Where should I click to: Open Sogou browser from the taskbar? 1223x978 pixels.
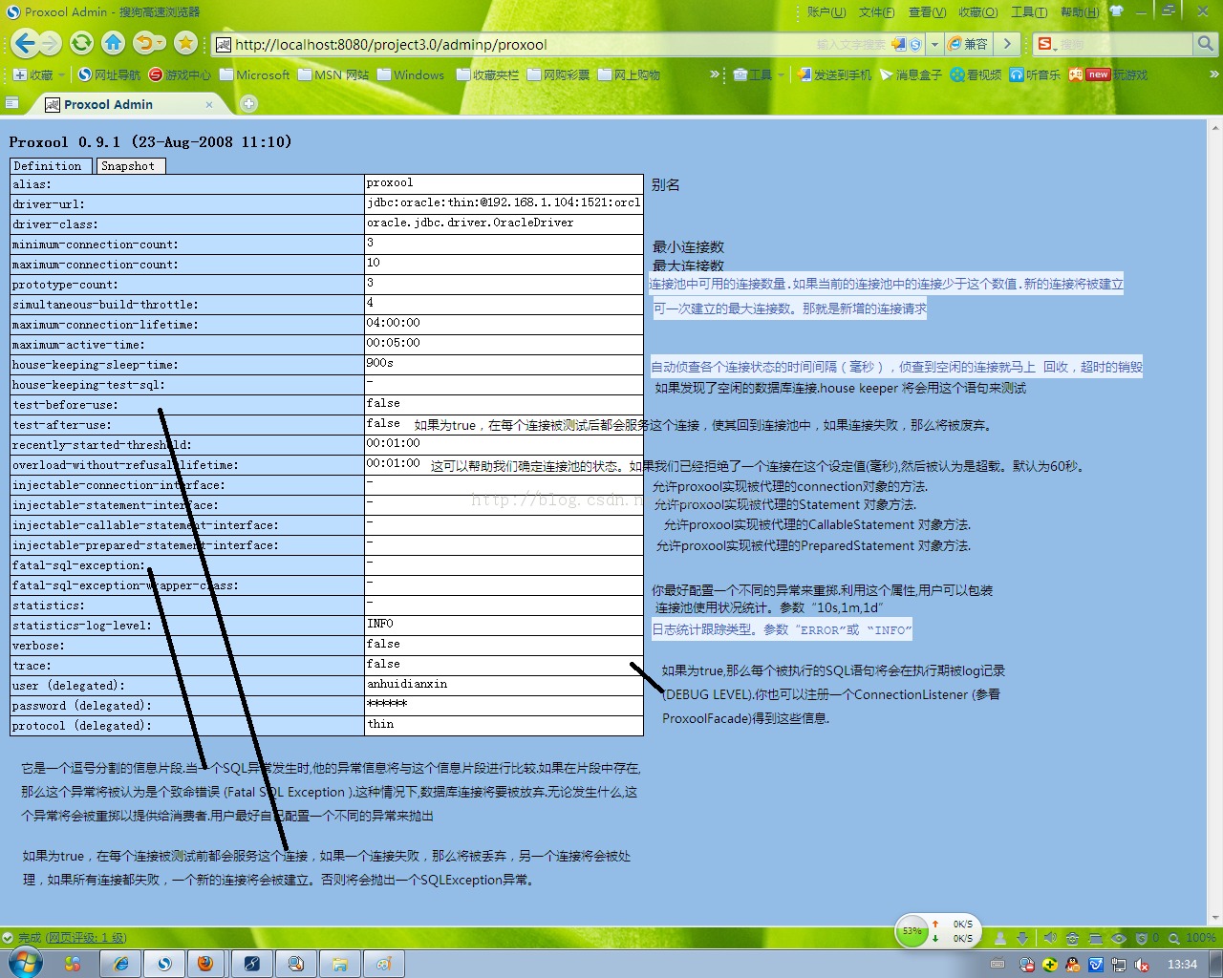164,964
